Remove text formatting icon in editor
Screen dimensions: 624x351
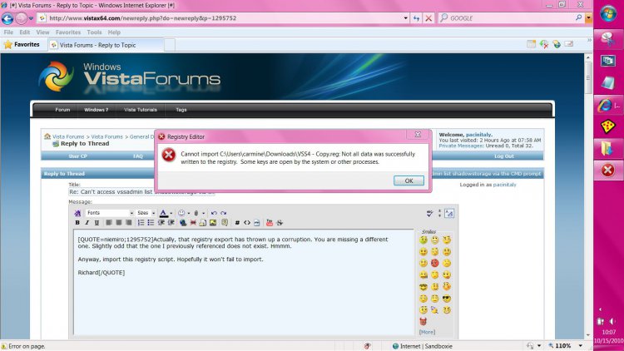[x=77, y=213]
